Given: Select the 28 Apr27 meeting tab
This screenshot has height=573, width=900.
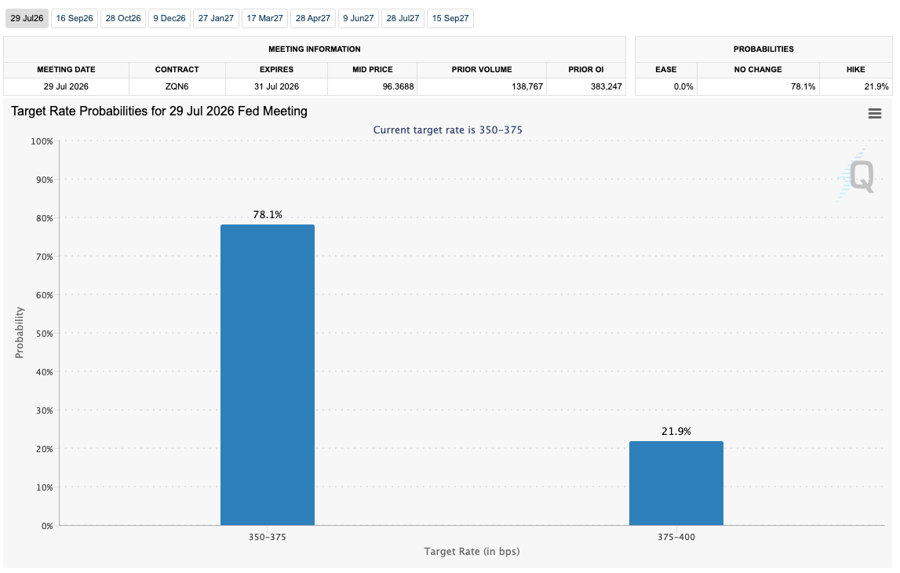Looking at the screenshot, I should click(x=313, y=18).
